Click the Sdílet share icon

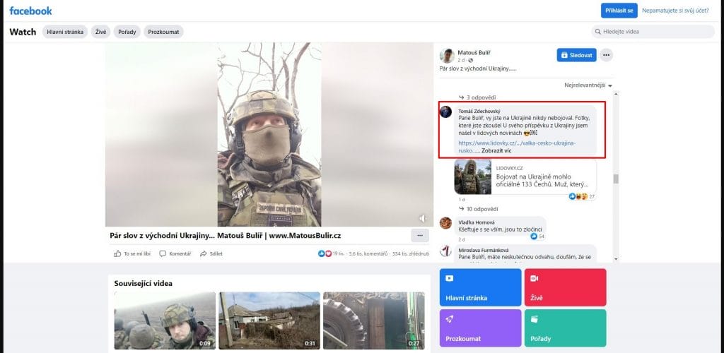[204, 253]
